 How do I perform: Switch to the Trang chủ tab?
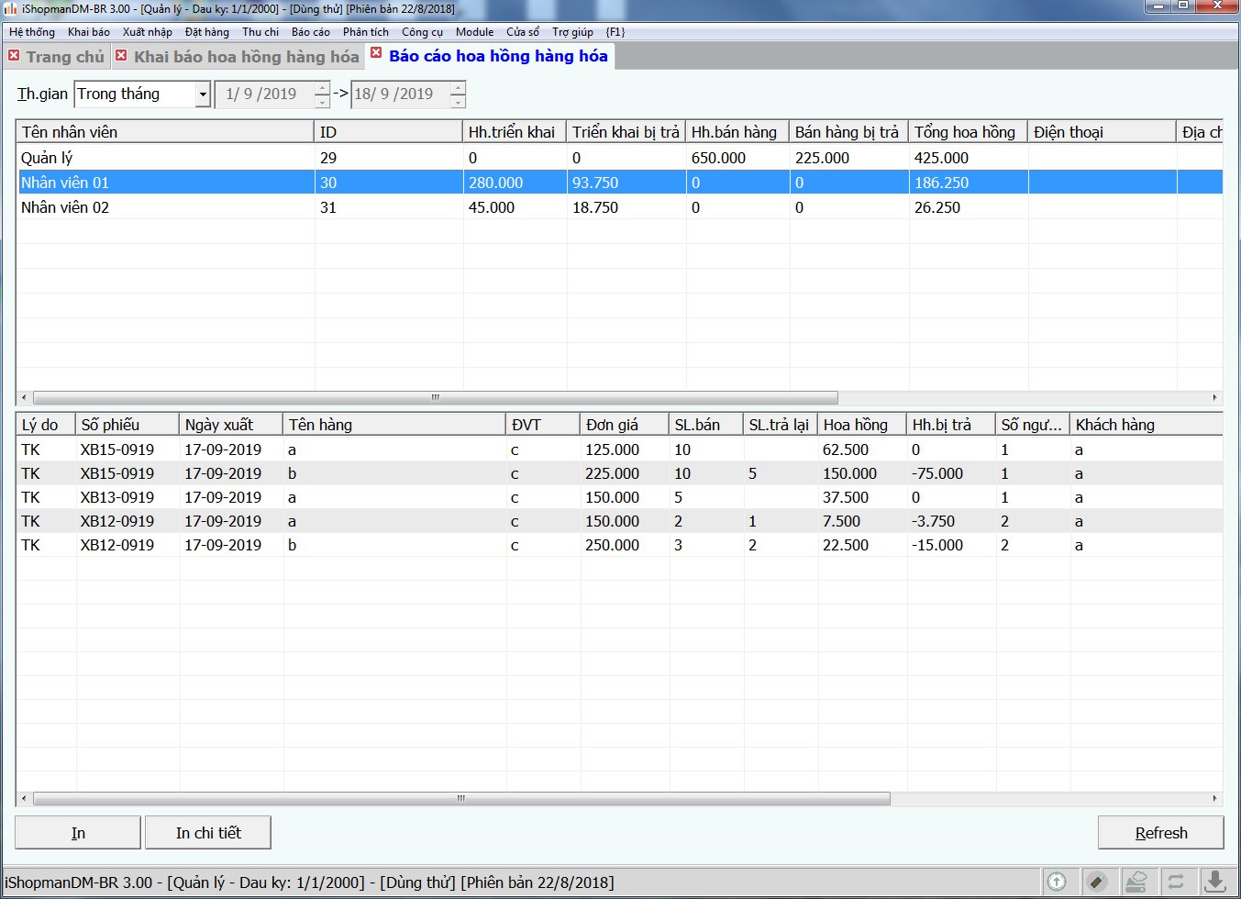point(65,57)
